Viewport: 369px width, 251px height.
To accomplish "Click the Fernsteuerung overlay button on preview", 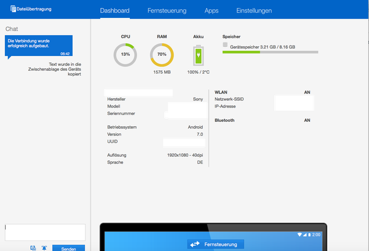I will [215, 244].
